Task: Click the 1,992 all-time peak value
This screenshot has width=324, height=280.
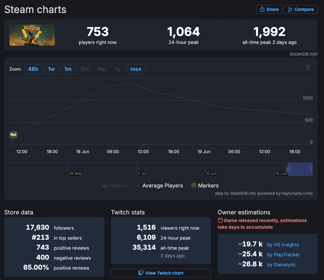Action: (x=269, y=32)
